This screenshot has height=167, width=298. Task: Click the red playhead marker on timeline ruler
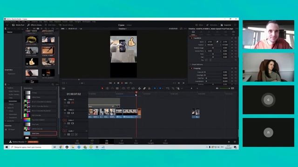pyautogui.click(x=136, y=93)
